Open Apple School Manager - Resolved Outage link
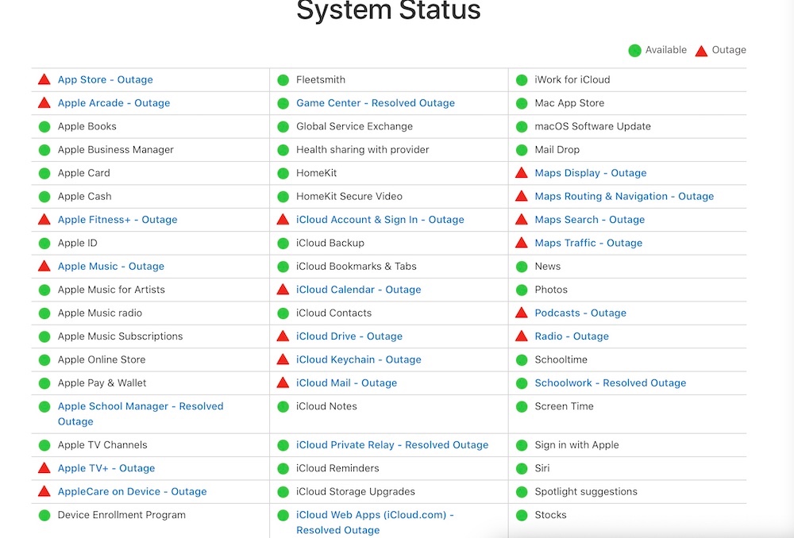The image size is (794, 538). click(x=141, y=406)
